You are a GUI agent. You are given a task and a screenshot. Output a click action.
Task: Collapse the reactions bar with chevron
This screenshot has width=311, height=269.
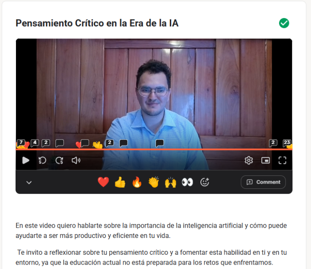[29, 182]
